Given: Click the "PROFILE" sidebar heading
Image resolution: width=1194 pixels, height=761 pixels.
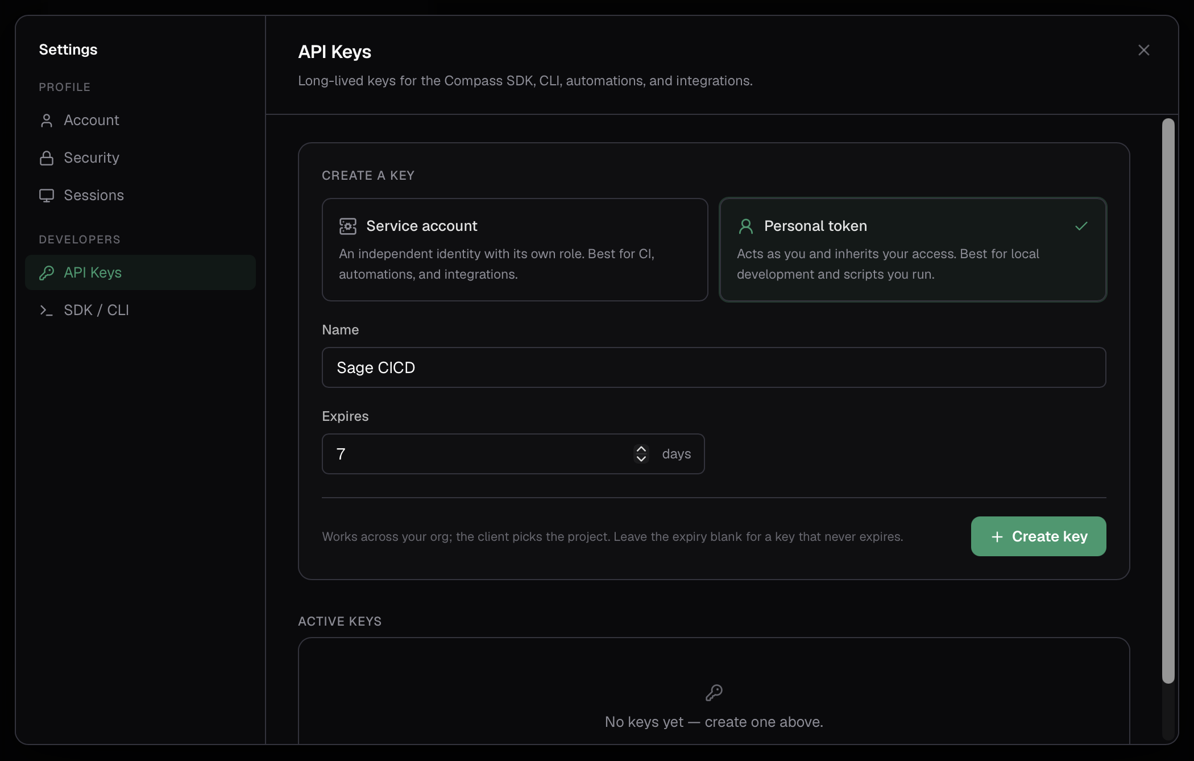Looking at the screenshot, I should pyautogui.click(x=65, y=87).
